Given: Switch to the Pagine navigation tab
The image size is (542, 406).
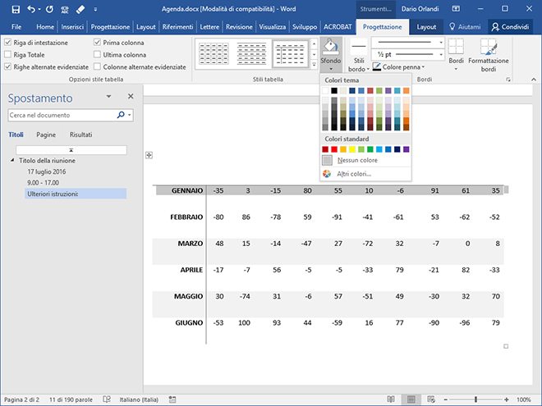Looking at the screenshot, I should [x=46, y=135].
